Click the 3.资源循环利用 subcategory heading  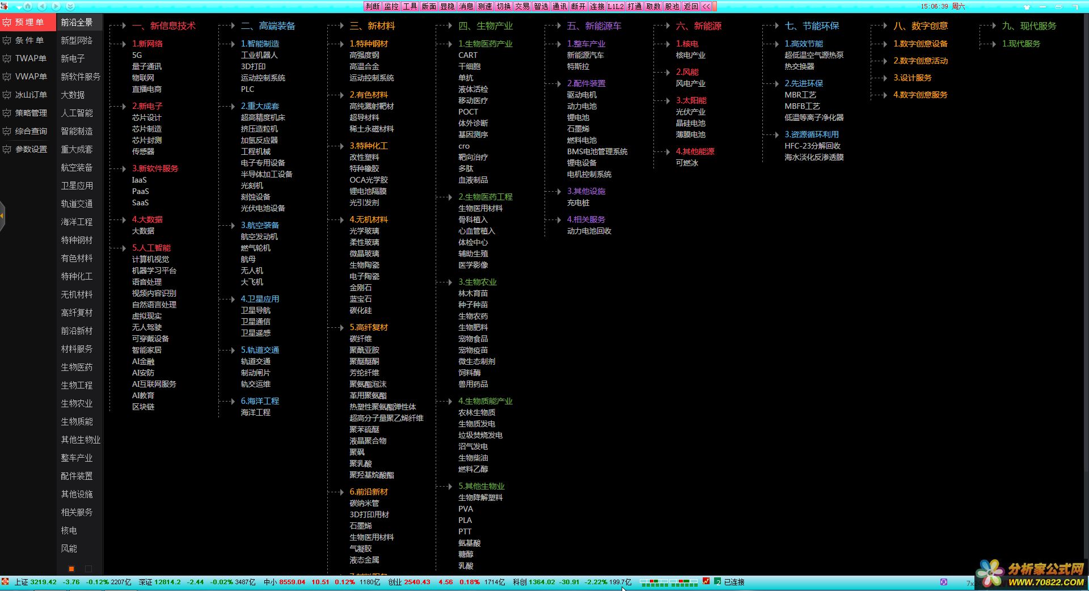point(812,134)
